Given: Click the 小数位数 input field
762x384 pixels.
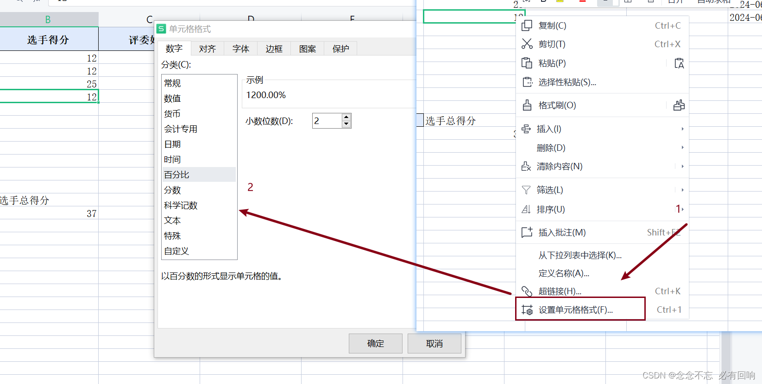Looking at the screenshot, I should point(327,121).
